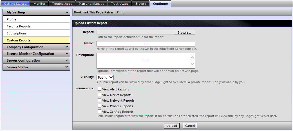
Task: Expand License Monitor Configuration section
Action: pos(36,54)
